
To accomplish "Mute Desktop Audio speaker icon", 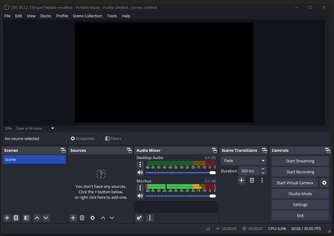I will click(x=140, y=173).
